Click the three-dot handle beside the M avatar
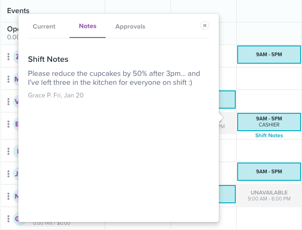302x230 pixels. (8, 79)
